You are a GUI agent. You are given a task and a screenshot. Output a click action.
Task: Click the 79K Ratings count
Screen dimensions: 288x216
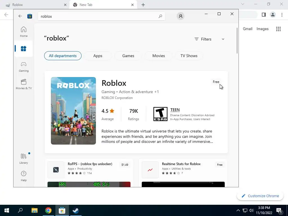pos(134,114)
